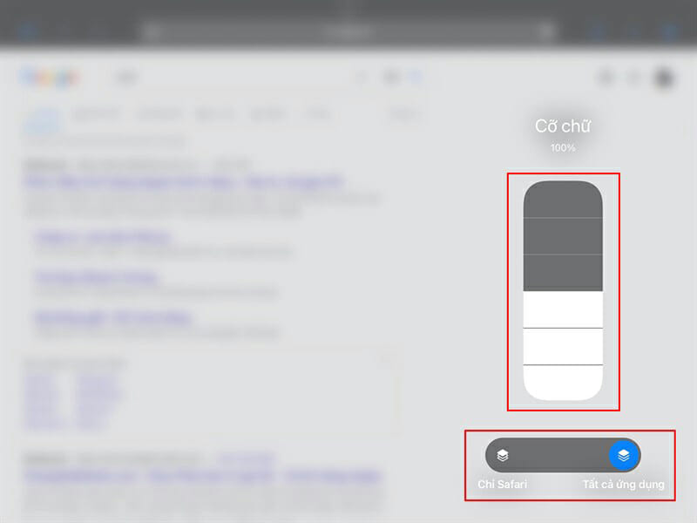The height and width of the screenshot is (523, 697).
Task: Tap the blue microphone icon in Google search box
Action: (x=416, y=78)
